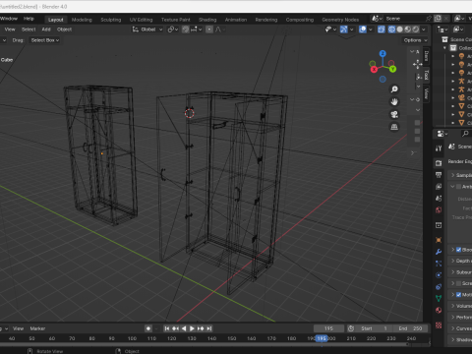Open the Output properties tab
Image resolution: width=472 pixels, height=354 pixels.
pyautogui.click(x=439, y=175)
